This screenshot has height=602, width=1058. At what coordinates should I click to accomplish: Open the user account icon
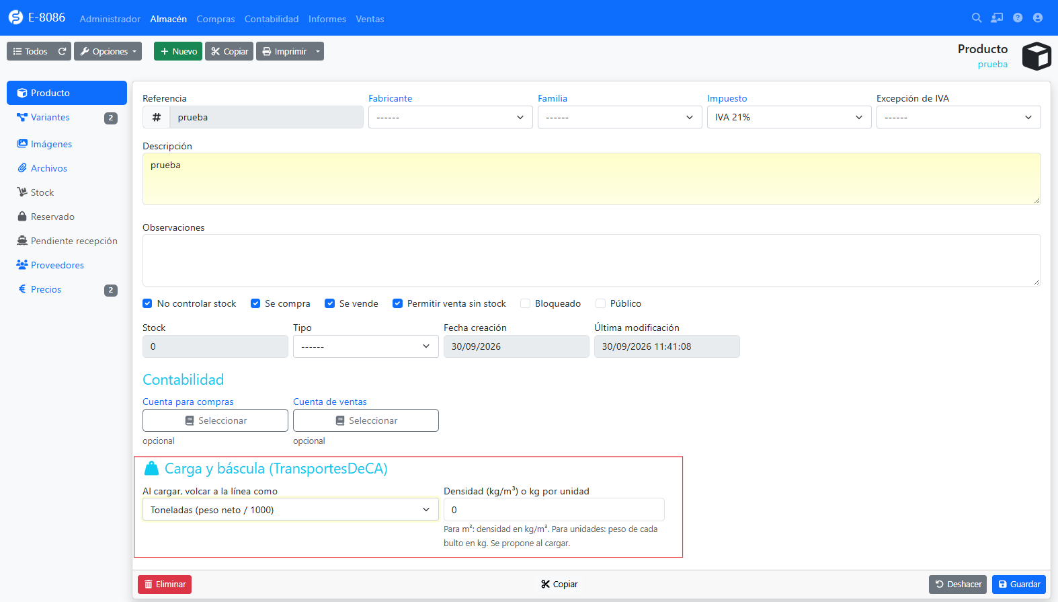[1038, 18]
